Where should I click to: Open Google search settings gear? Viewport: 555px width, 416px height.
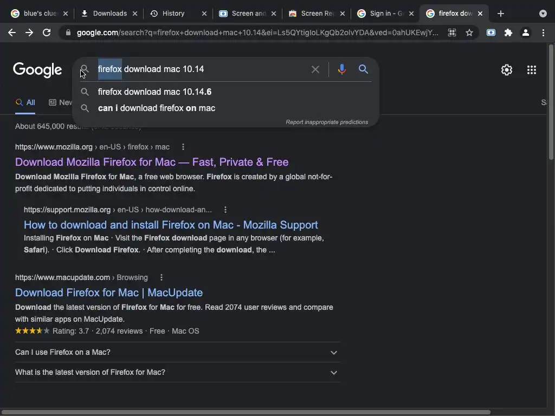(507, 70)
